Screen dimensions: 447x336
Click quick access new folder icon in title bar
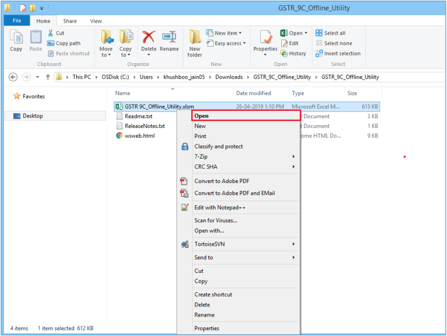click(33, 8)
